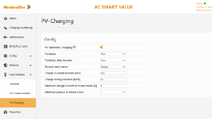Click the Powerline car icon
Screen dimensions: 212x119
point(5,112)
